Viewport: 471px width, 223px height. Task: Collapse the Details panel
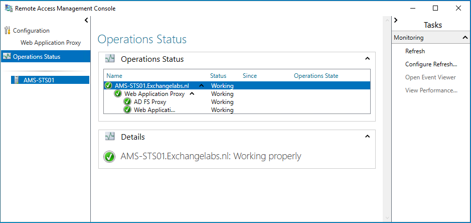coord(367,136)
